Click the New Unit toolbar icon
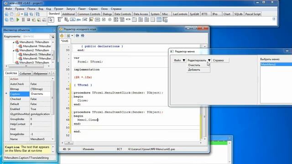 tap(6, 14)
